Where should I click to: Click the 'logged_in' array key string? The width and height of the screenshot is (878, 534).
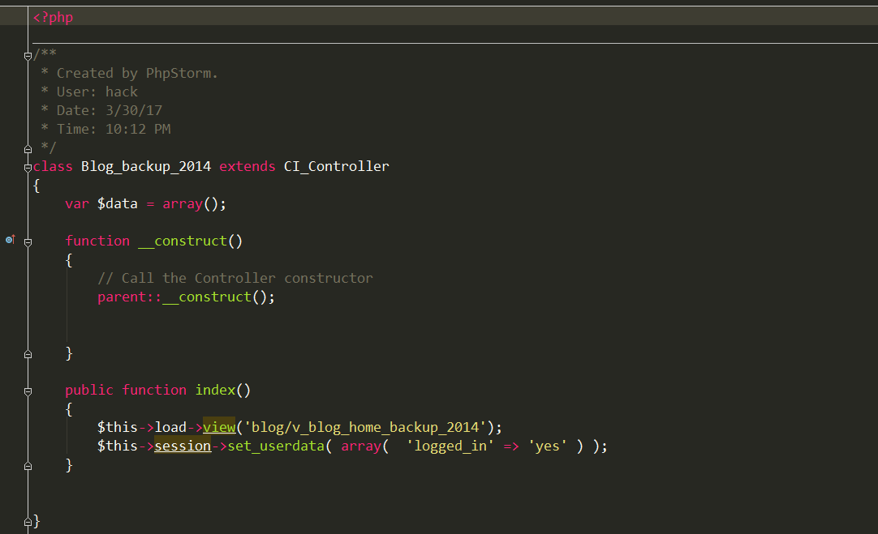coord(450,446)
